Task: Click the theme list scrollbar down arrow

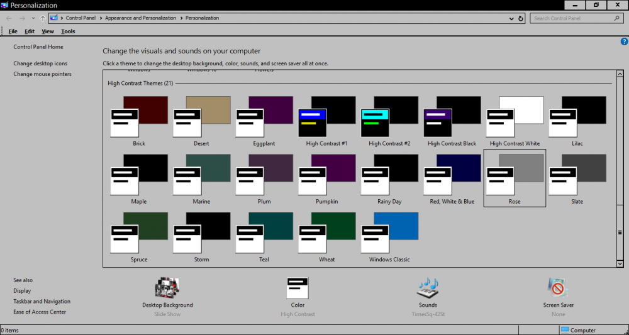Action: tap(620, 263)
